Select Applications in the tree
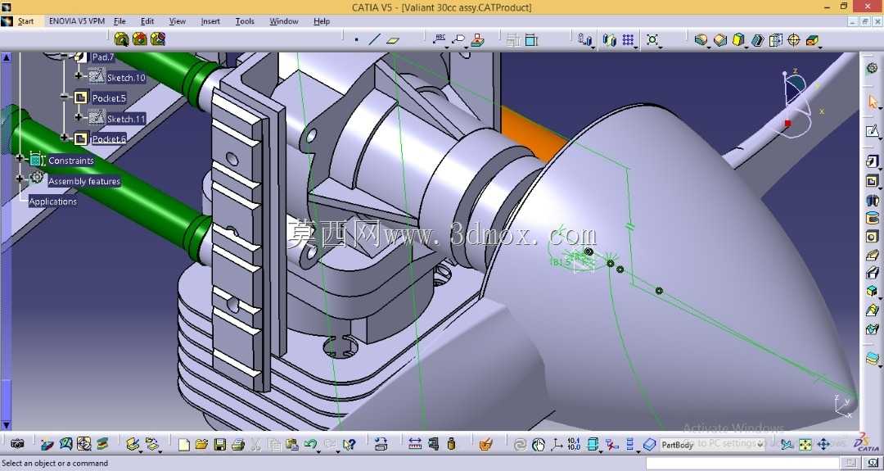884x471 pixels. click(53, 202)
